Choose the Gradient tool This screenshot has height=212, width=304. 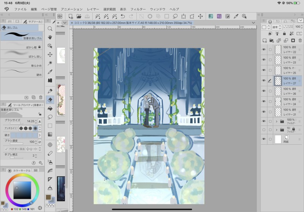tap(50, 134)
